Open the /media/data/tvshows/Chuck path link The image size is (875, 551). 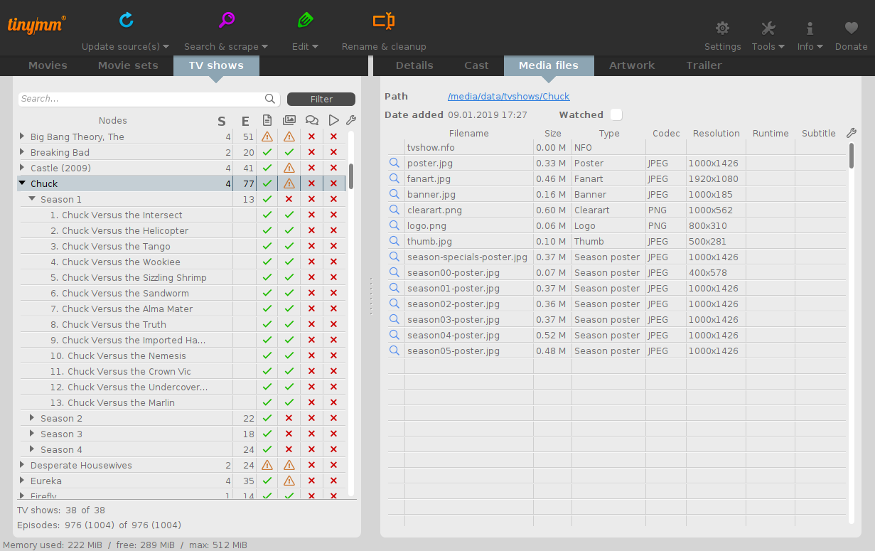(x=508, y=97)
